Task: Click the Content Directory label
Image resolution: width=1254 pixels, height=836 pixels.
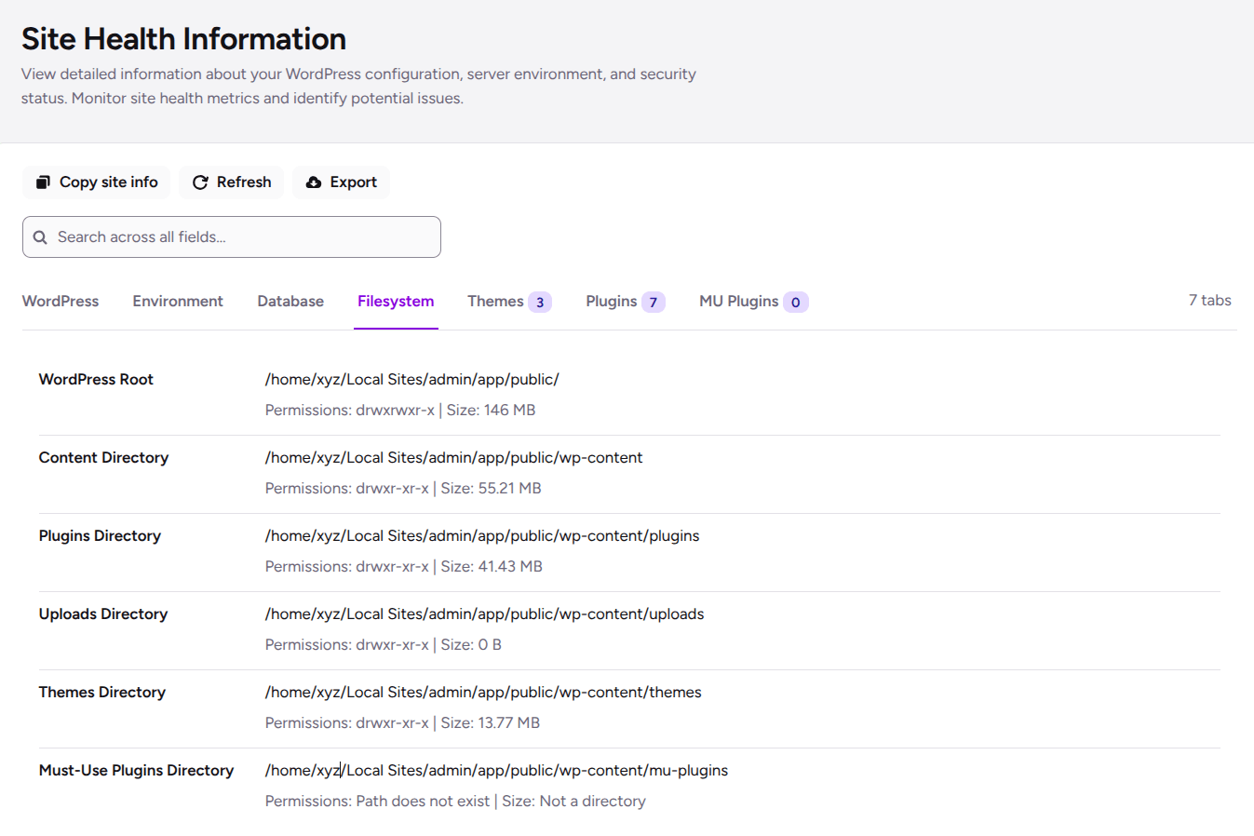Action: (103, 458)
